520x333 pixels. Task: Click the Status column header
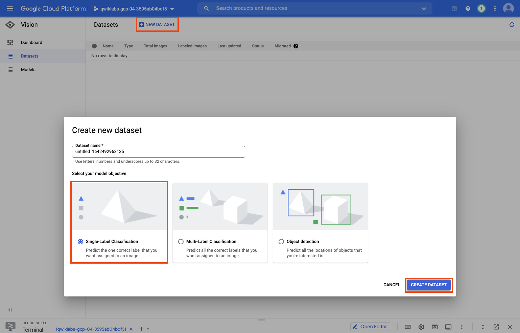(258, 46)
